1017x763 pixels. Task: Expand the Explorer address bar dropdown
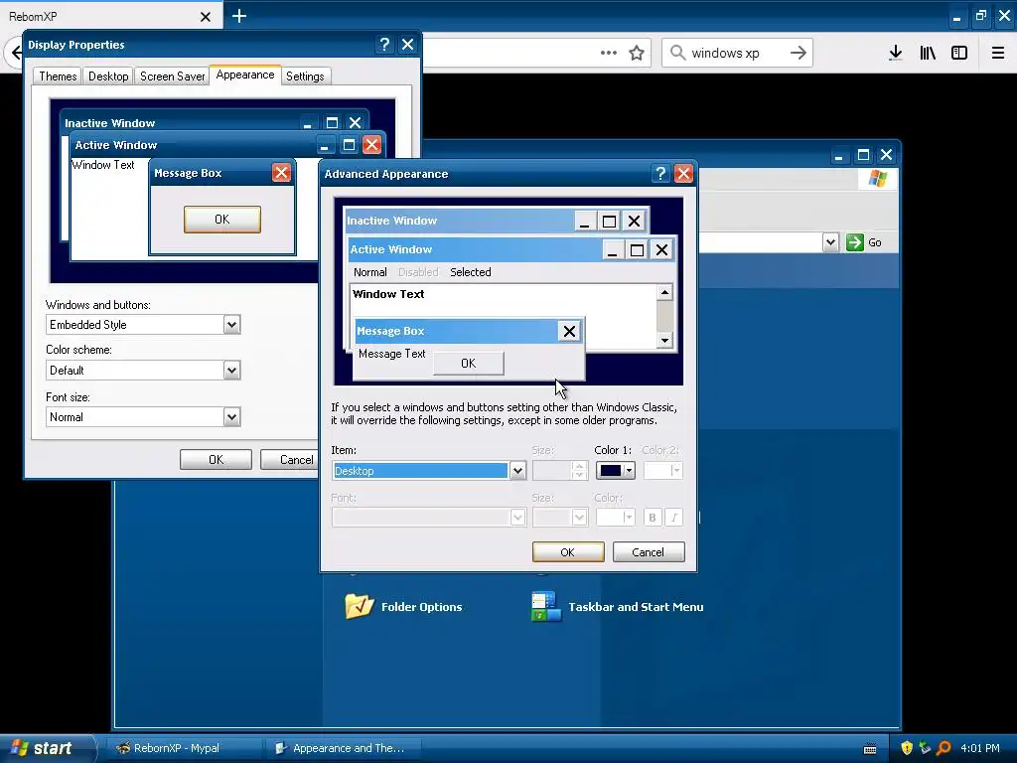click(x=830, y=242)
